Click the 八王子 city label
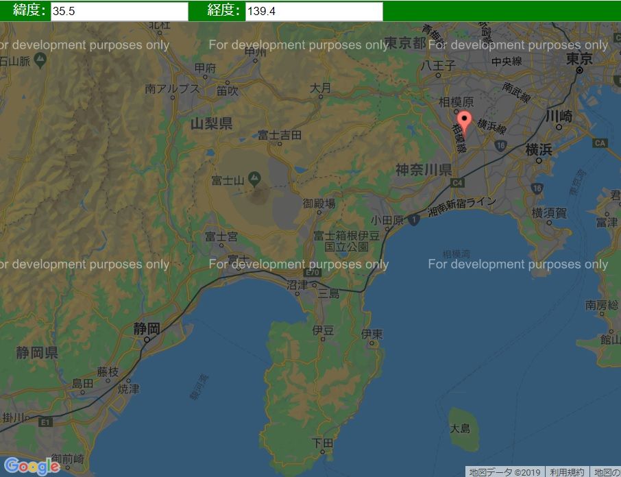Screen dimensions: 621x477 (438, 65)
